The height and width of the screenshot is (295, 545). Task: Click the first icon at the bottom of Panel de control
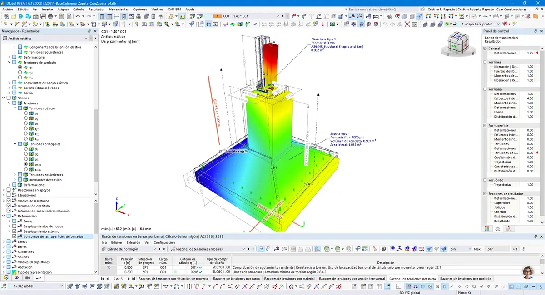coord(487,228)
